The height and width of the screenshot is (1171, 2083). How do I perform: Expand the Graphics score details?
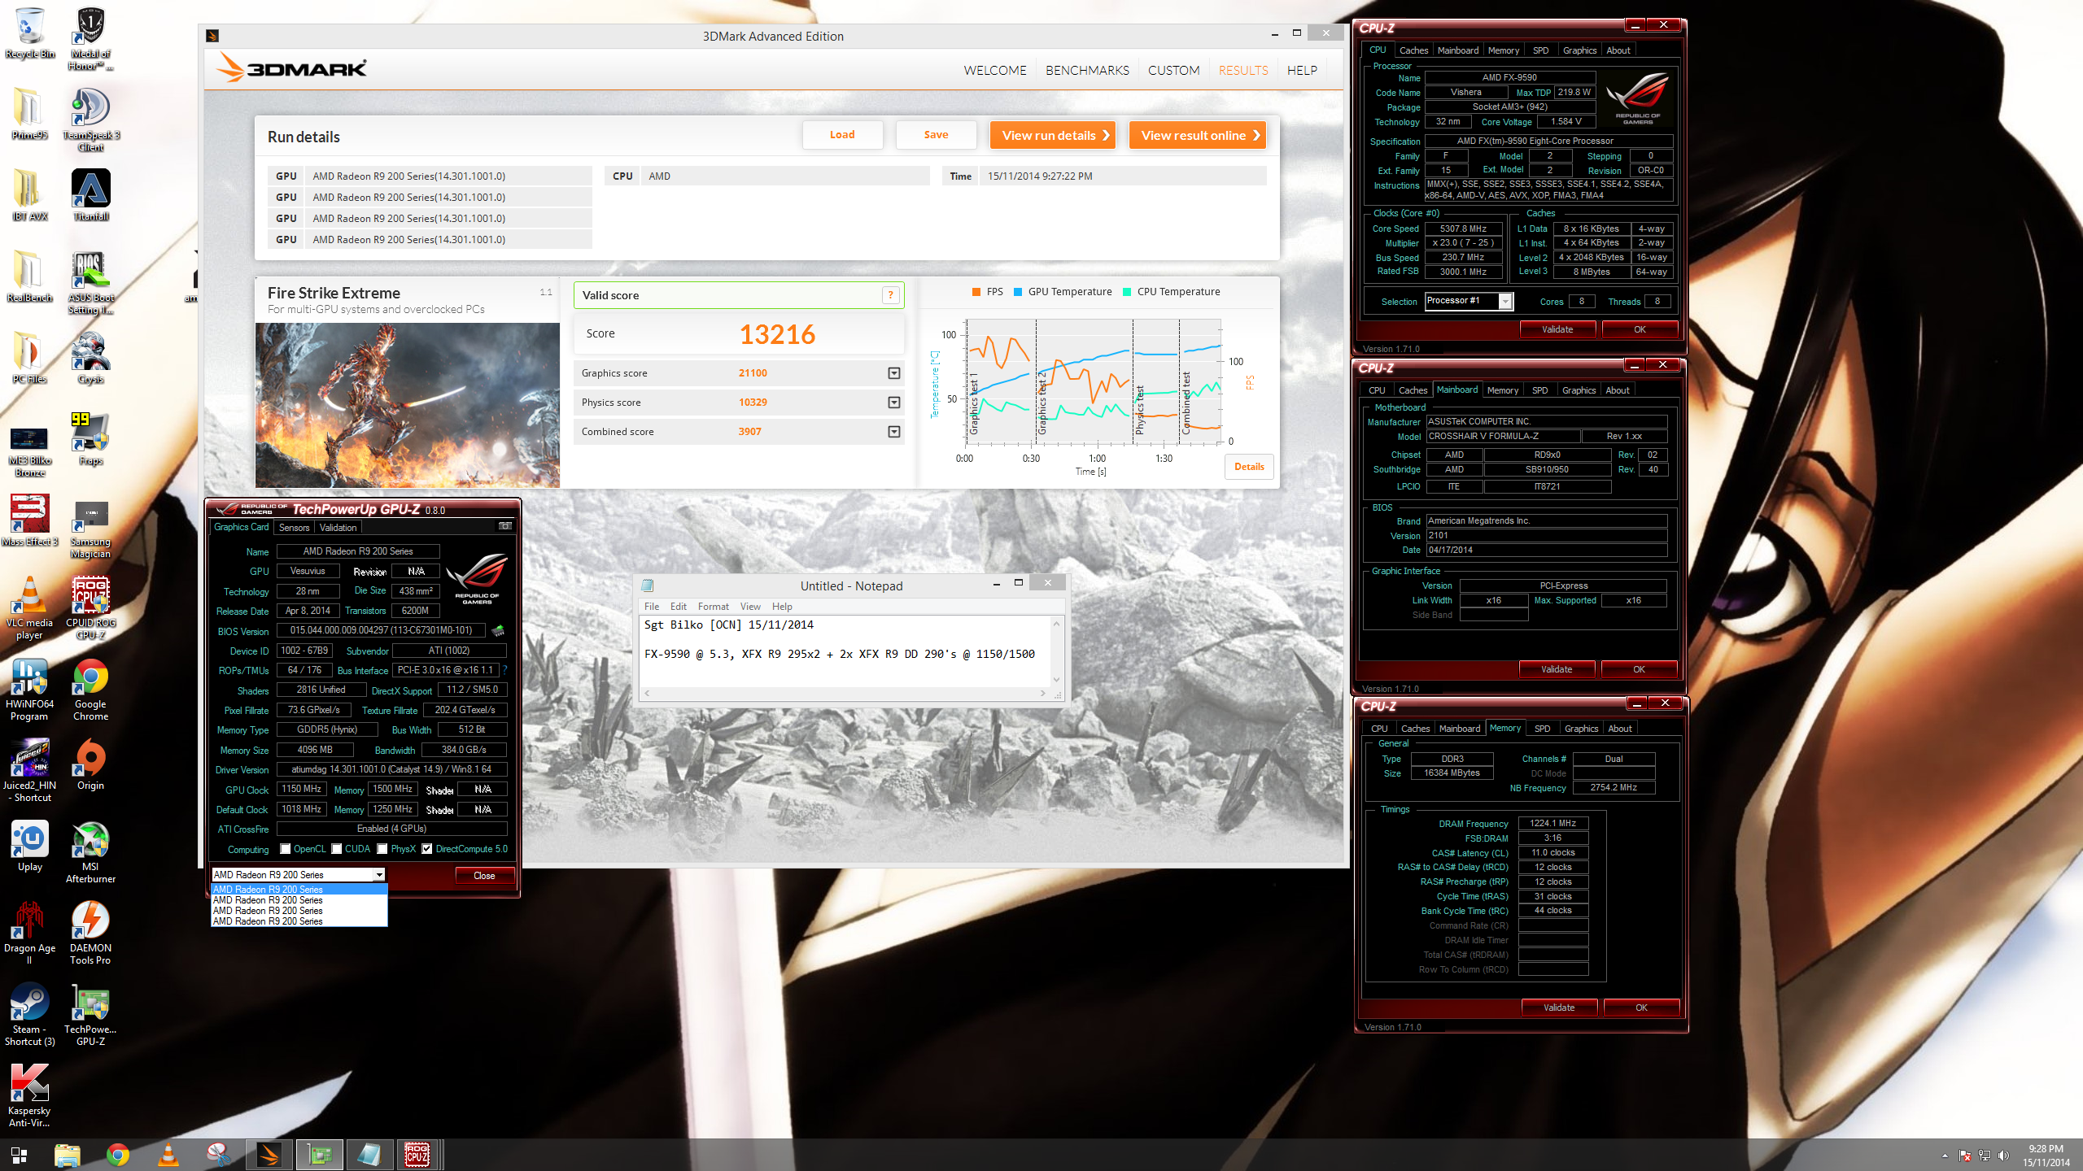pos(894,373)
